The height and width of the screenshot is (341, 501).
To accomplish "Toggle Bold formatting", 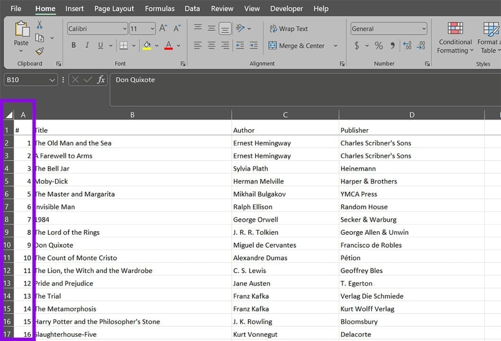I will click(74, 45).
